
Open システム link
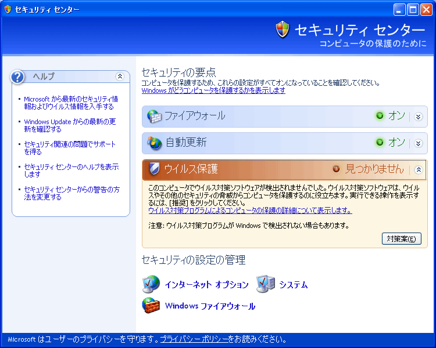click(294, 284)
